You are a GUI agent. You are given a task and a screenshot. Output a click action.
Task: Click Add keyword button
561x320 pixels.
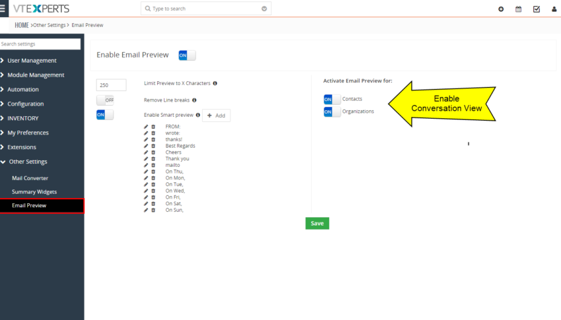216,115
